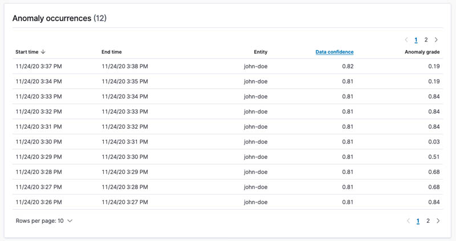
Task: Click the chevron next to Rows per page: 10
Action: click(x=70, y=221)
